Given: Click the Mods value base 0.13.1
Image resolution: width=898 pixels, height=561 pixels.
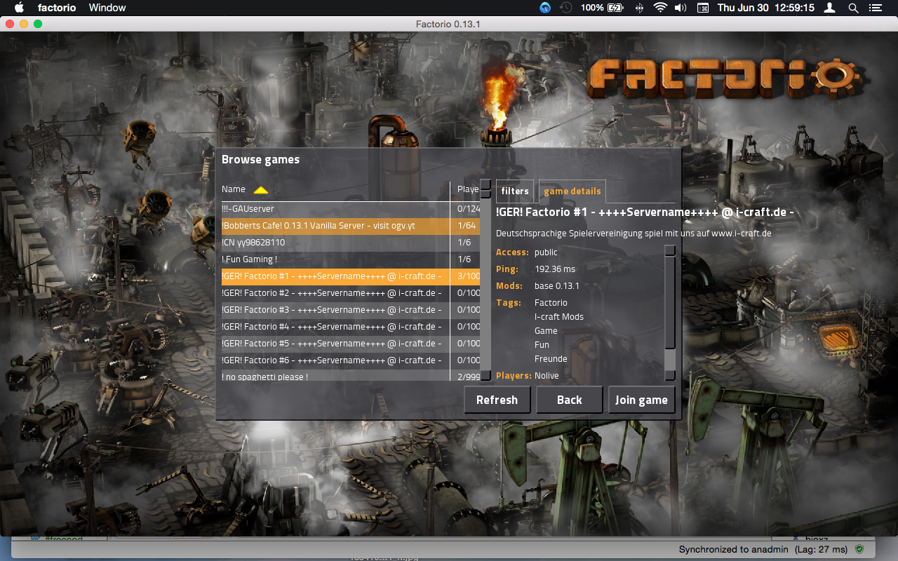Looking at the screenshot, I should [557, 286].
